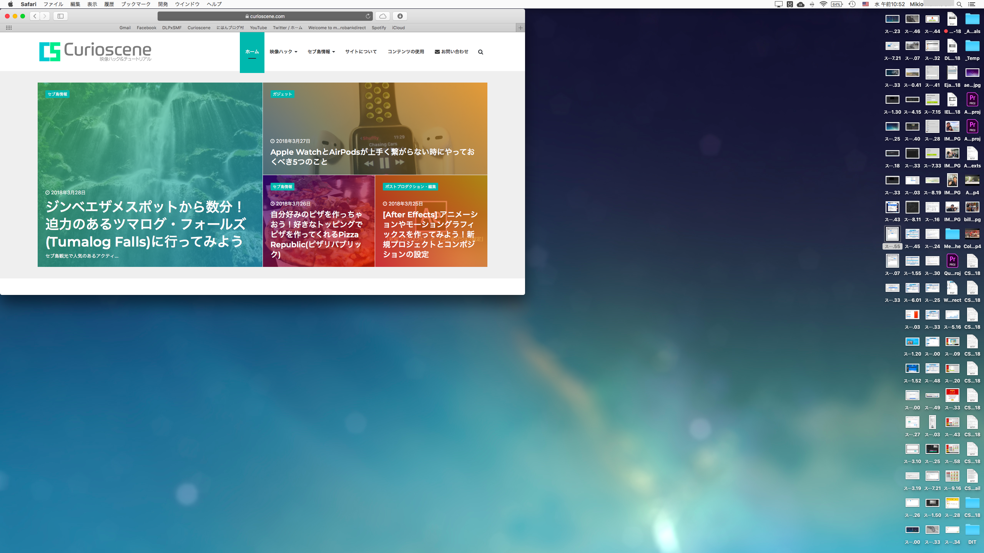Image resolution: width=984 pixels, height=553 pixels.
Task: Open the ブックマーク menu in menu bar
Action: pos(136,4)
